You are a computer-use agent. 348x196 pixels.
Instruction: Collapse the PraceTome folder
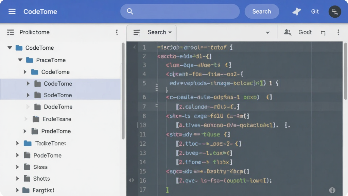coord(20,60)
